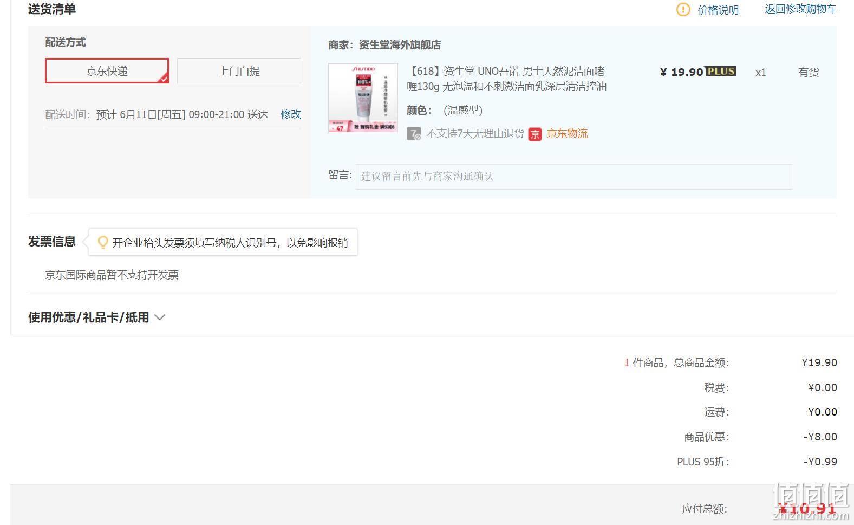Image resolution: width=854 pixels, height=525 pixels.
Task: Click the 总商品金额 ¥19.90 value
Action: coord(819,362)
